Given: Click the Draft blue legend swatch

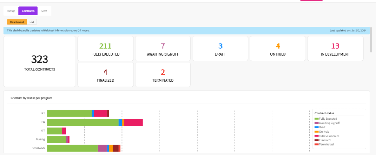Looking at the screenshot, I should [x=317, y=127].
